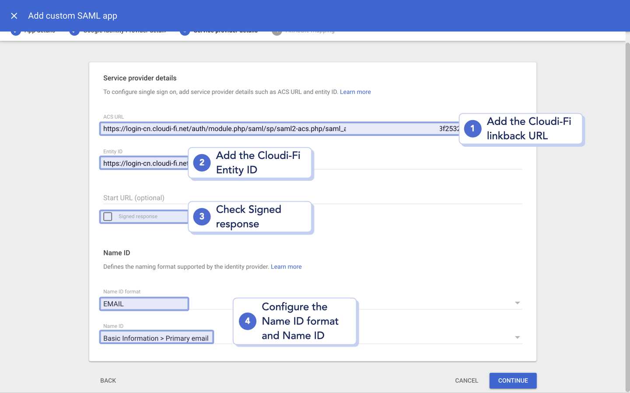The width and height of the screenshot is (630, 393).
Task: Enable the Signed response checkbox
Action: pyautogui.click(x=108, y=216)
